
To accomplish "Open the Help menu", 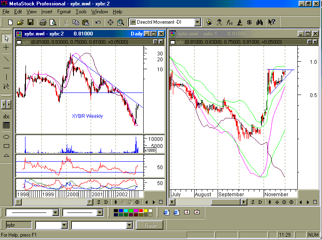I will point(117,12).
